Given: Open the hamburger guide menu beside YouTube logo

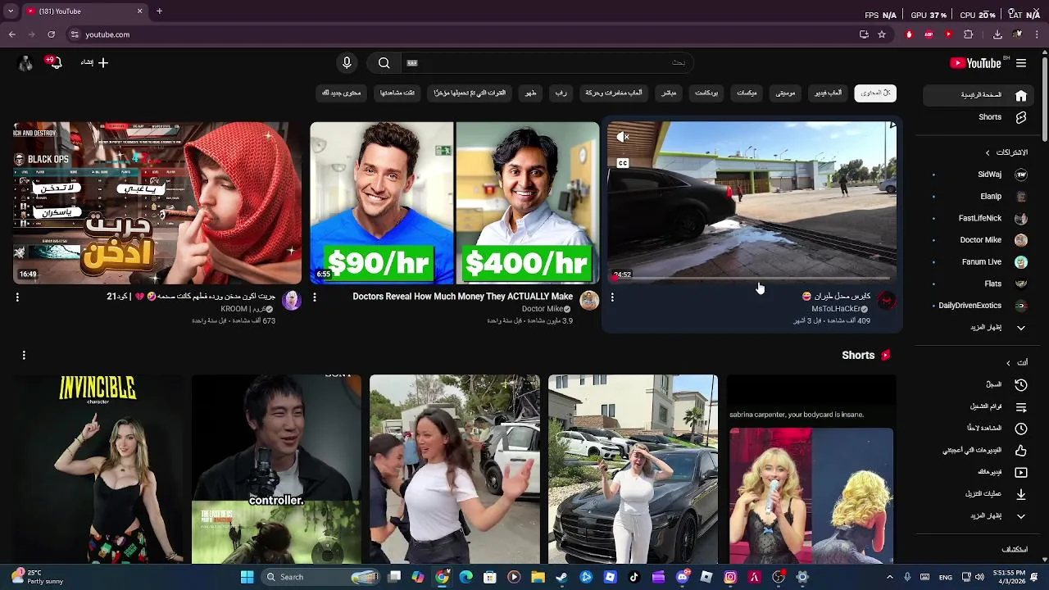Looking at the screenshot, I should coord(1021,63).
